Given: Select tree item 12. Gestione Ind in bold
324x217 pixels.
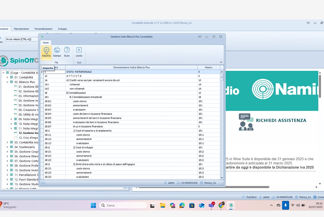Looking at the screenshot, I should [28, 133].
